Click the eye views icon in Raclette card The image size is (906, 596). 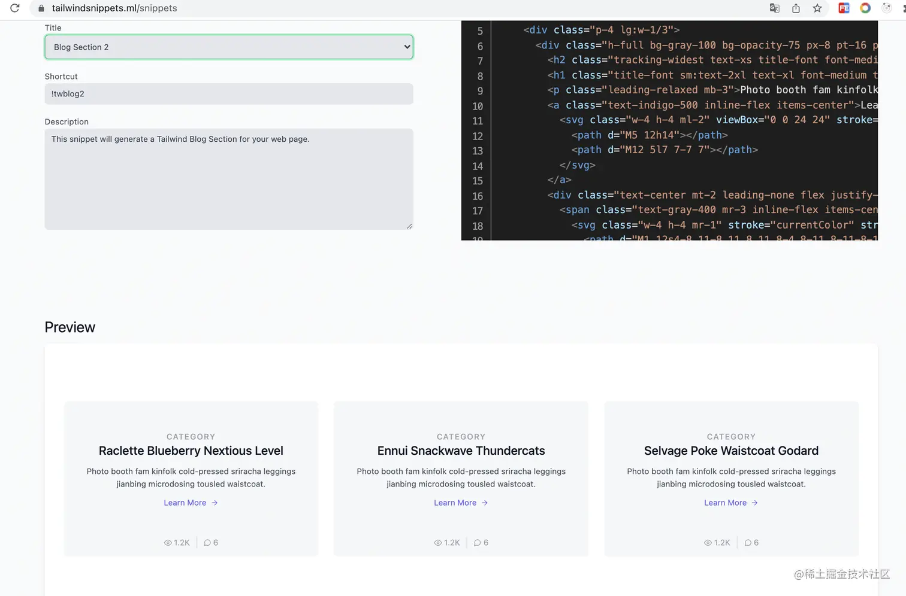pos(168,543)
